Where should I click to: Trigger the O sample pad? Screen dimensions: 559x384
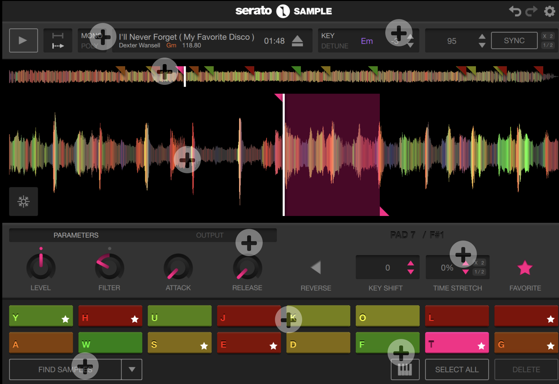[x=388, y=316]
